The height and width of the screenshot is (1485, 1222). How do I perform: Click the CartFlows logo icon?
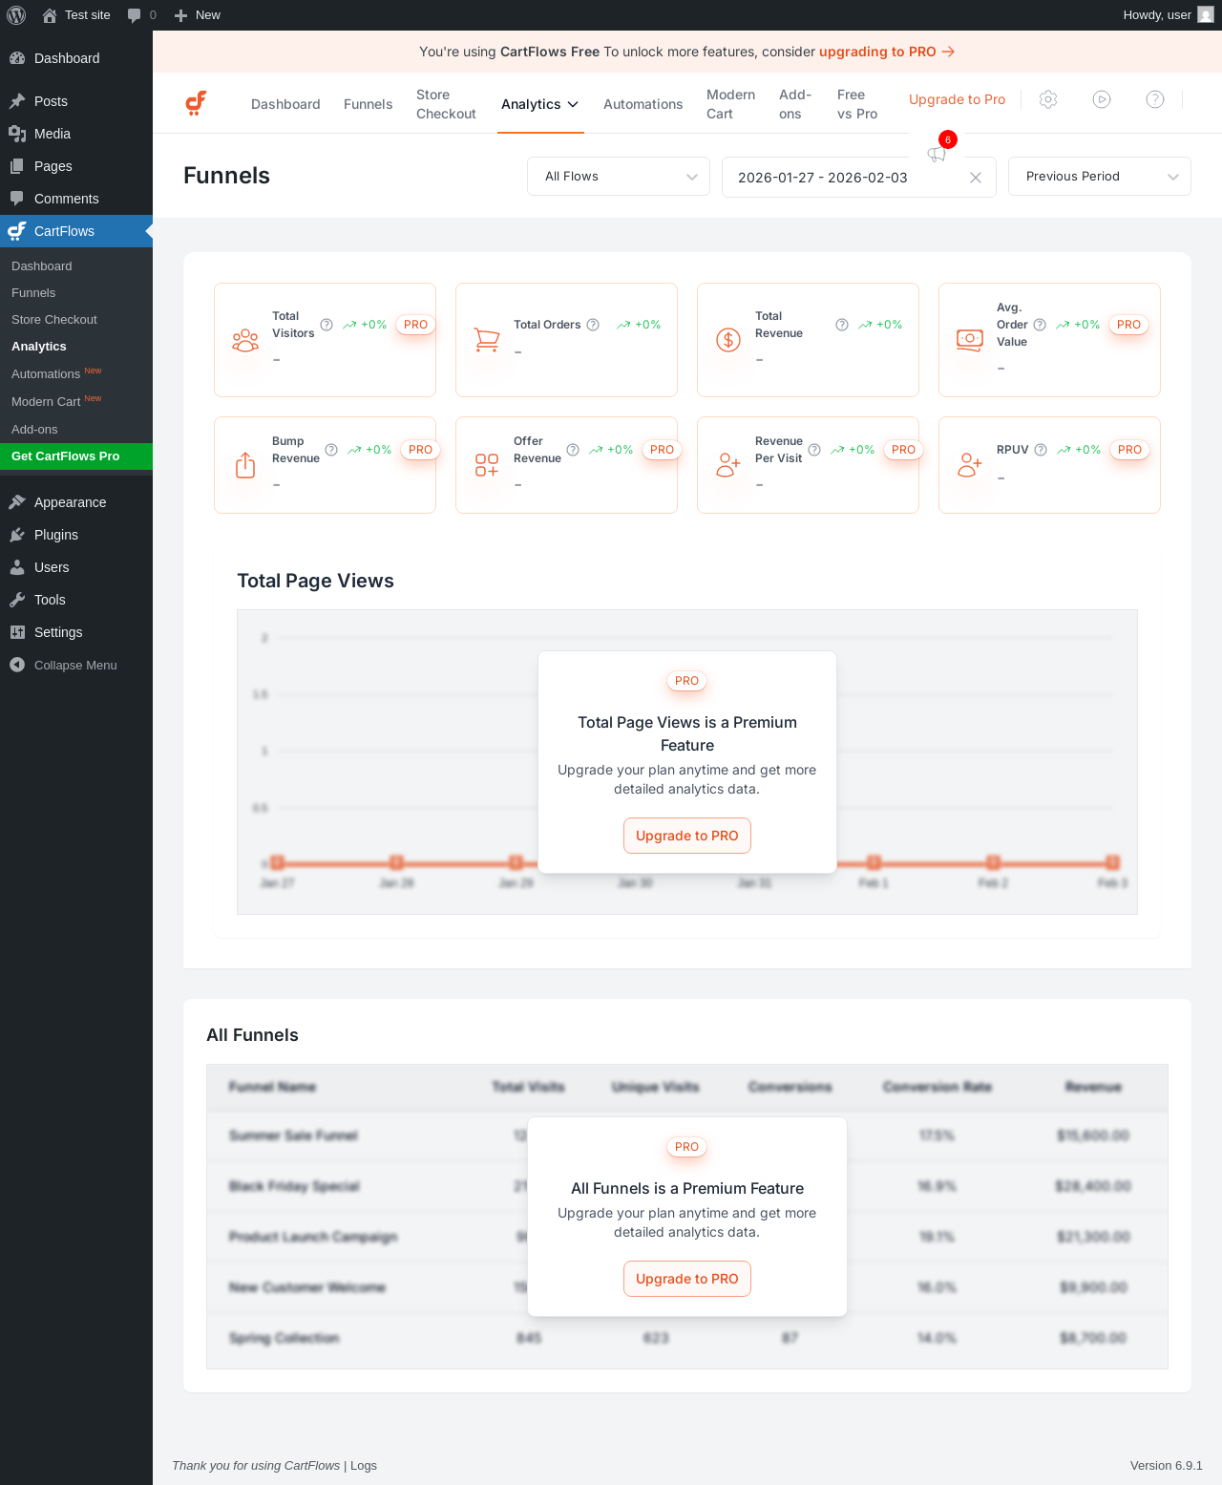(196, 103)
